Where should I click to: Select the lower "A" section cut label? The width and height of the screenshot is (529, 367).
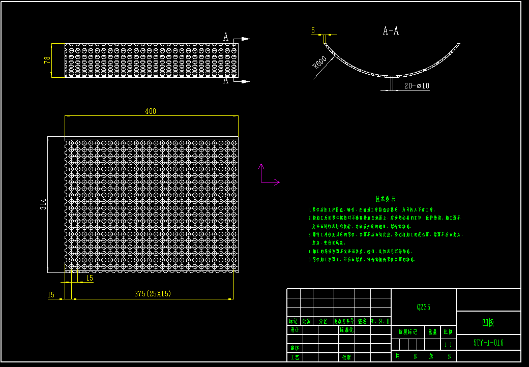tap(226, 80)
